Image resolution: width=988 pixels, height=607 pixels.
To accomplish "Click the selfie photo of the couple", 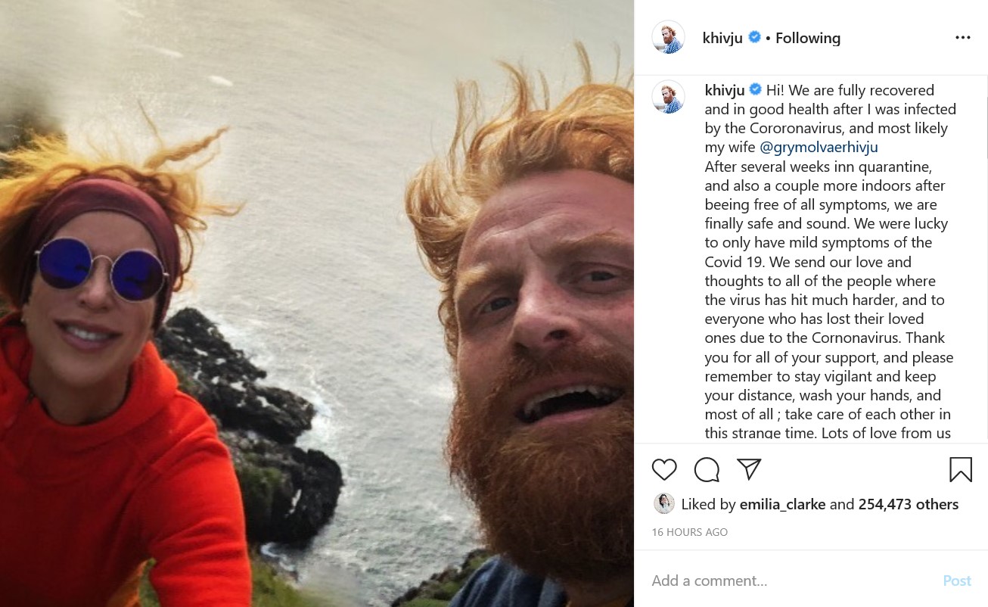I will pyautogui.click(x=317, y=303).
